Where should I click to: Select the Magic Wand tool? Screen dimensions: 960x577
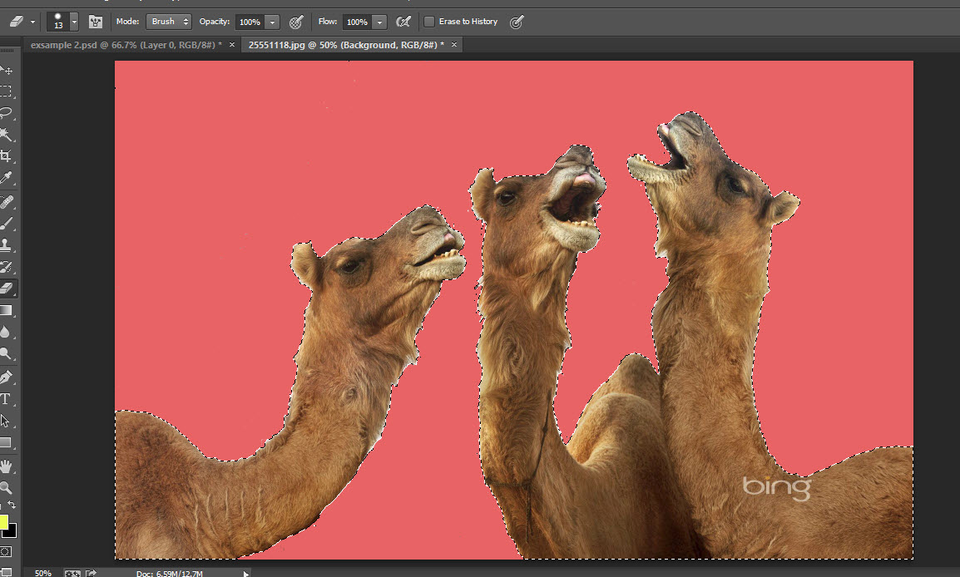click(6, 135)
